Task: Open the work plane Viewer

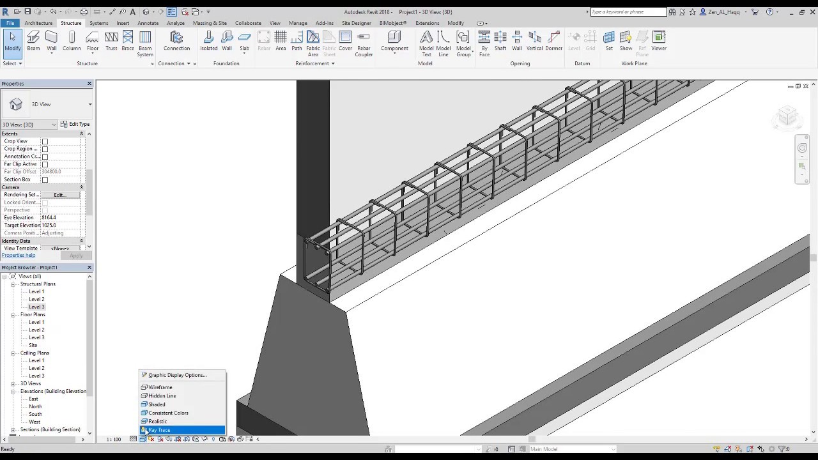Action: click(659, 42)
